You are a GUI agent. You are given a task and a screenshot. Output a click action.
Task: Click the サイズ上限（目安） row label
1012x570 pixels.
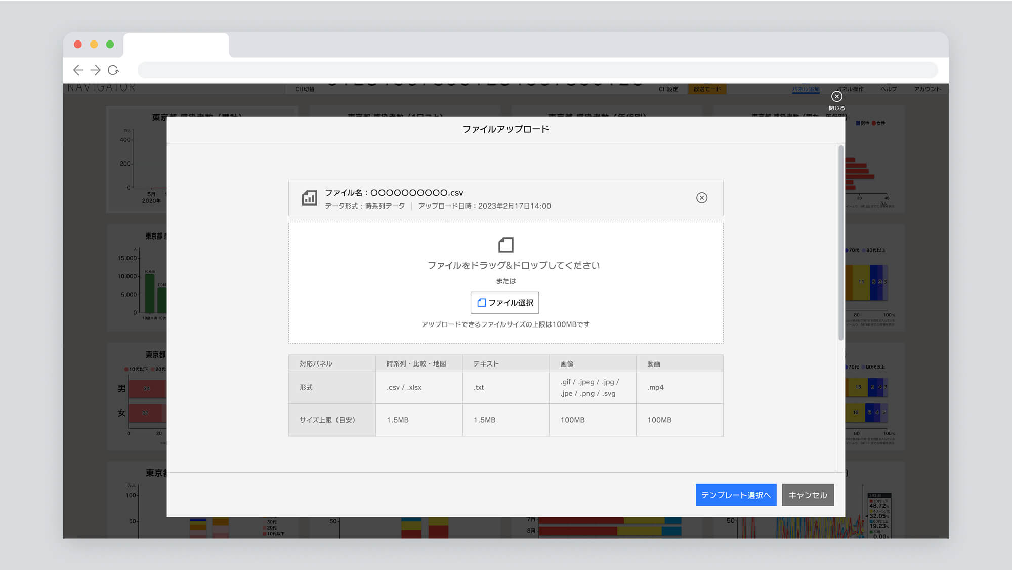pyautogui.click(x=332, y=420)
